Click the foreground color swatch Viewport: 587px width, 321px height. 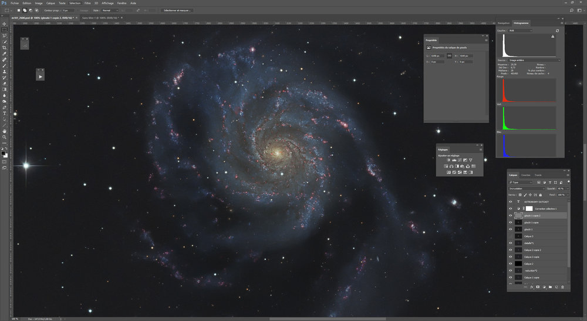3,153
